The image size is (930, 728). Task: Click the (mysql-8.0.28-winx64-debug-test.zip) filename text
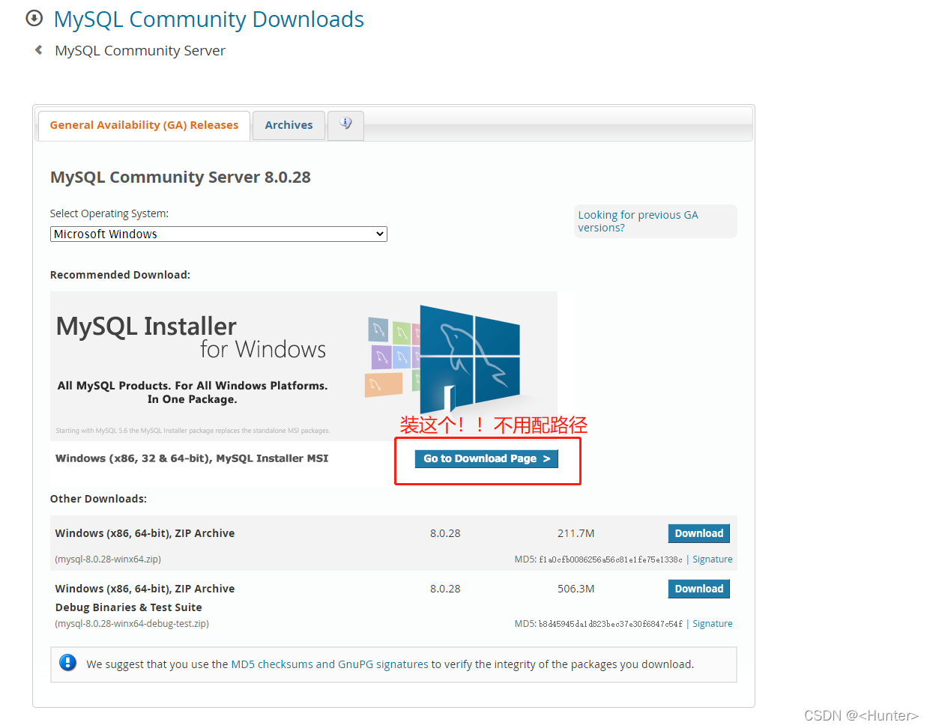[x=132, y=624]
